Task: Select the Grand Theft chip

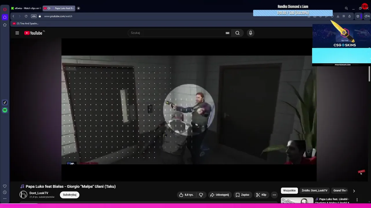Action: point(340,190)
